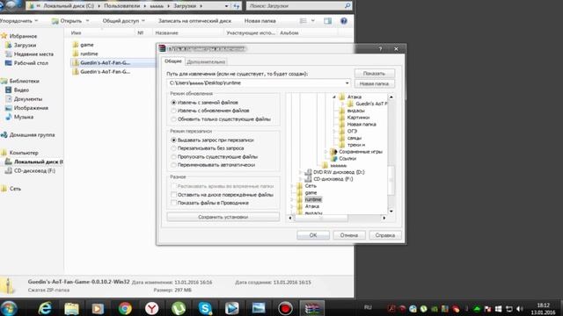Viewport: 563px width, 316px height.
Task: Click the Показать button
Action: click(374, 73)
